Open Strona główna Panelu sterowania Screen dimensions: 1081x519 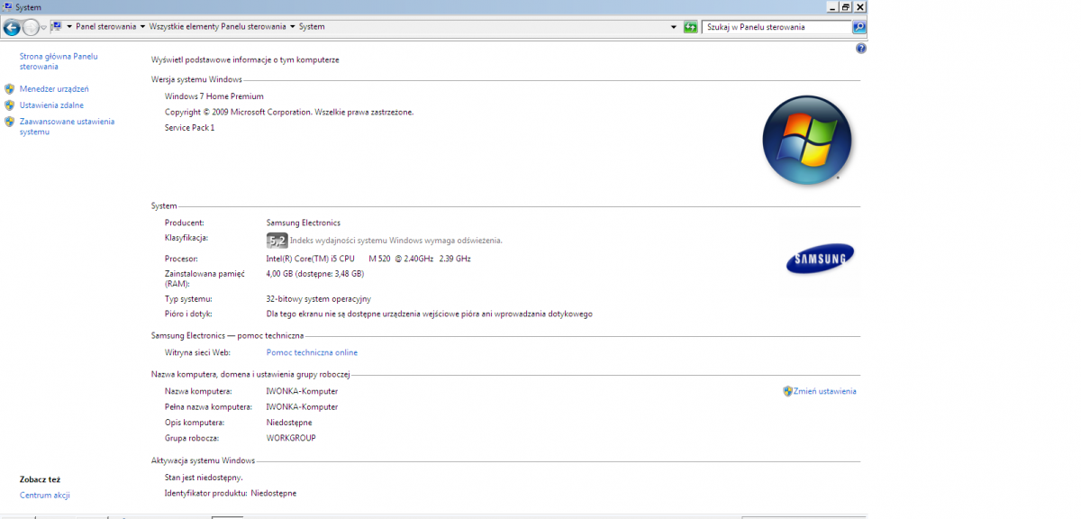59,61
